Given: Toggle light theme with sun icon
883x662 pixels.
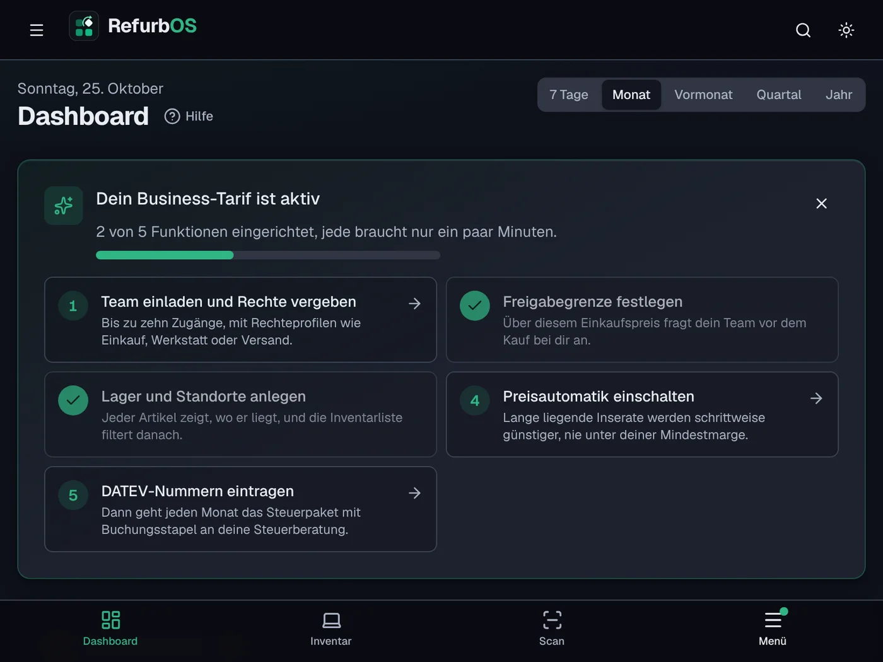Looking at the screenshot, I should 846,30.
